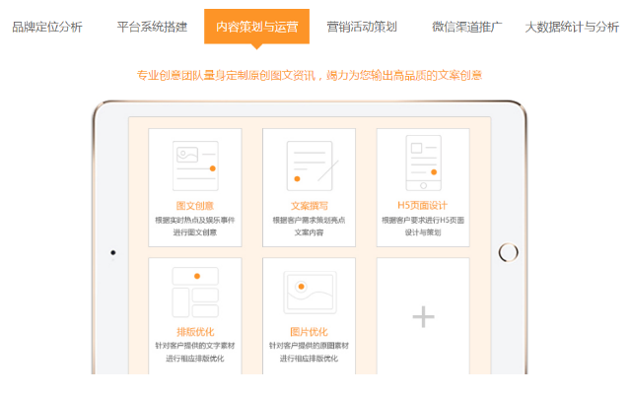Open 大数据统计与分析 tab
631x396 pixels.
[572, 27]
